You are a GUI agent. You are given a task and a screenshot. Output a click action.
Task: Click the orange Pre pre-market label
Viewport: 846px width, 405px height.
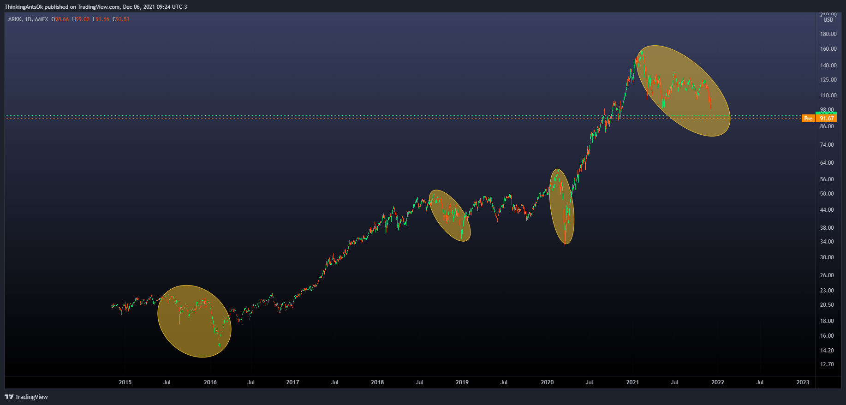pos(808,119)
